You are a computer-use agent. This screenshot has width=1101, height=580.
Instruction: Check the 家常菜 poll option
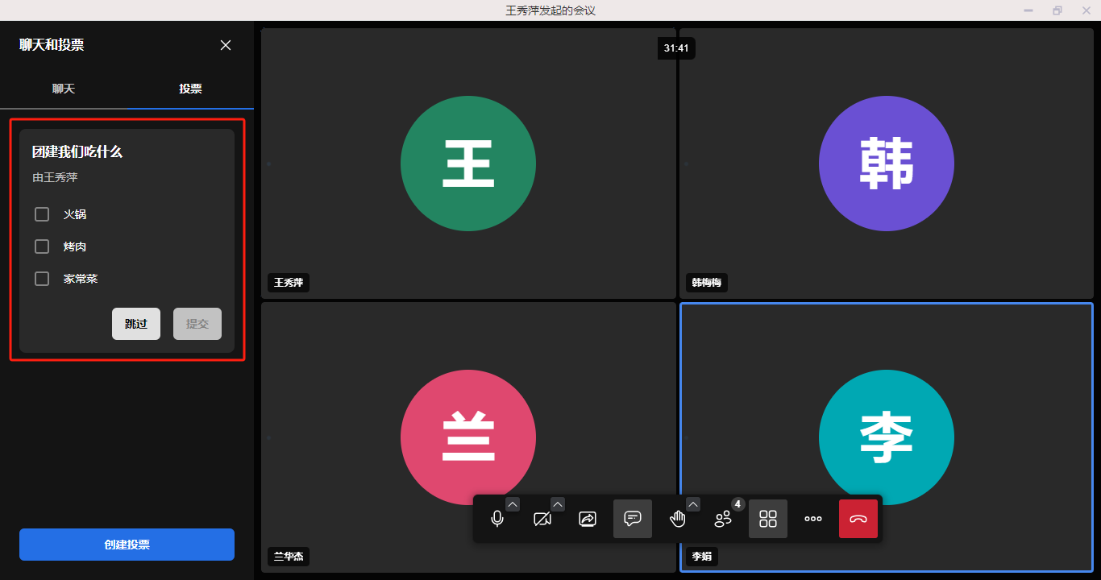tap(42, 279)
